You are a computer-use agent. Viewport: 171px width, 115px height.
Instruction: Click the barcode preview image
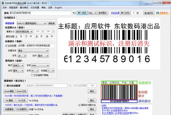coord(109,43)
